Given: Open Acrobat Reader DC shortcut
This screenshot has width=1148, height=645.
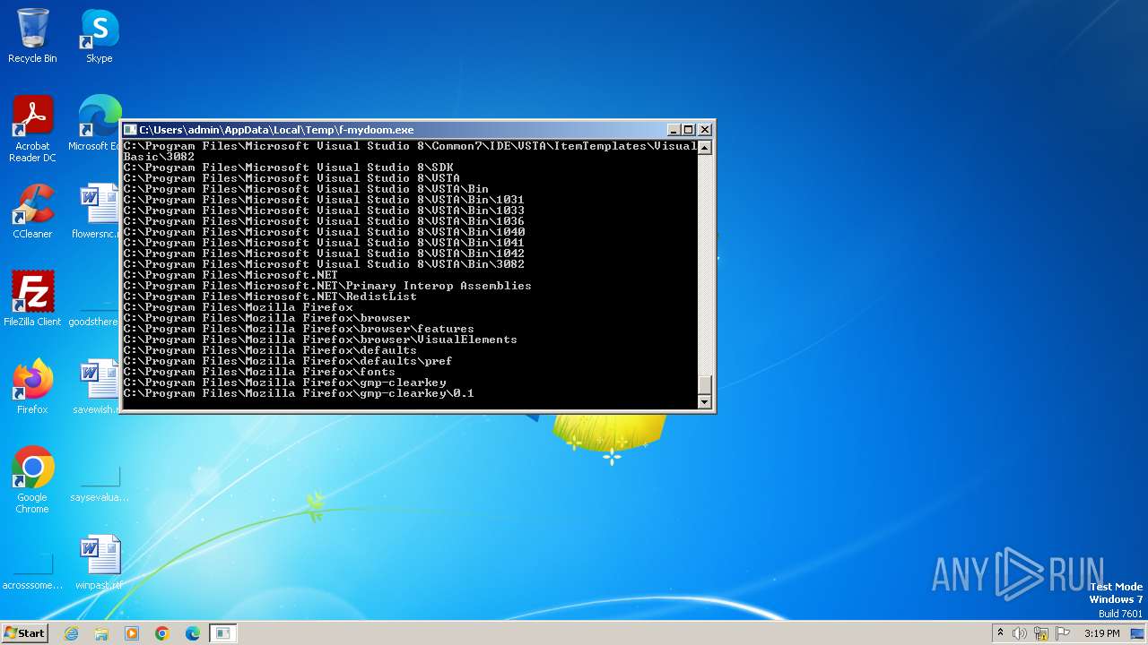Looking at the screenshot, I should pos(32,129).
